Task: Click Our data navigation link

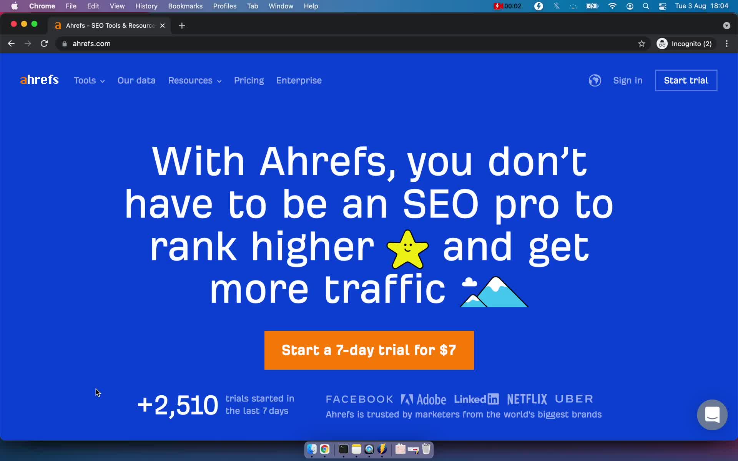Action: click(x=136, y=80)
